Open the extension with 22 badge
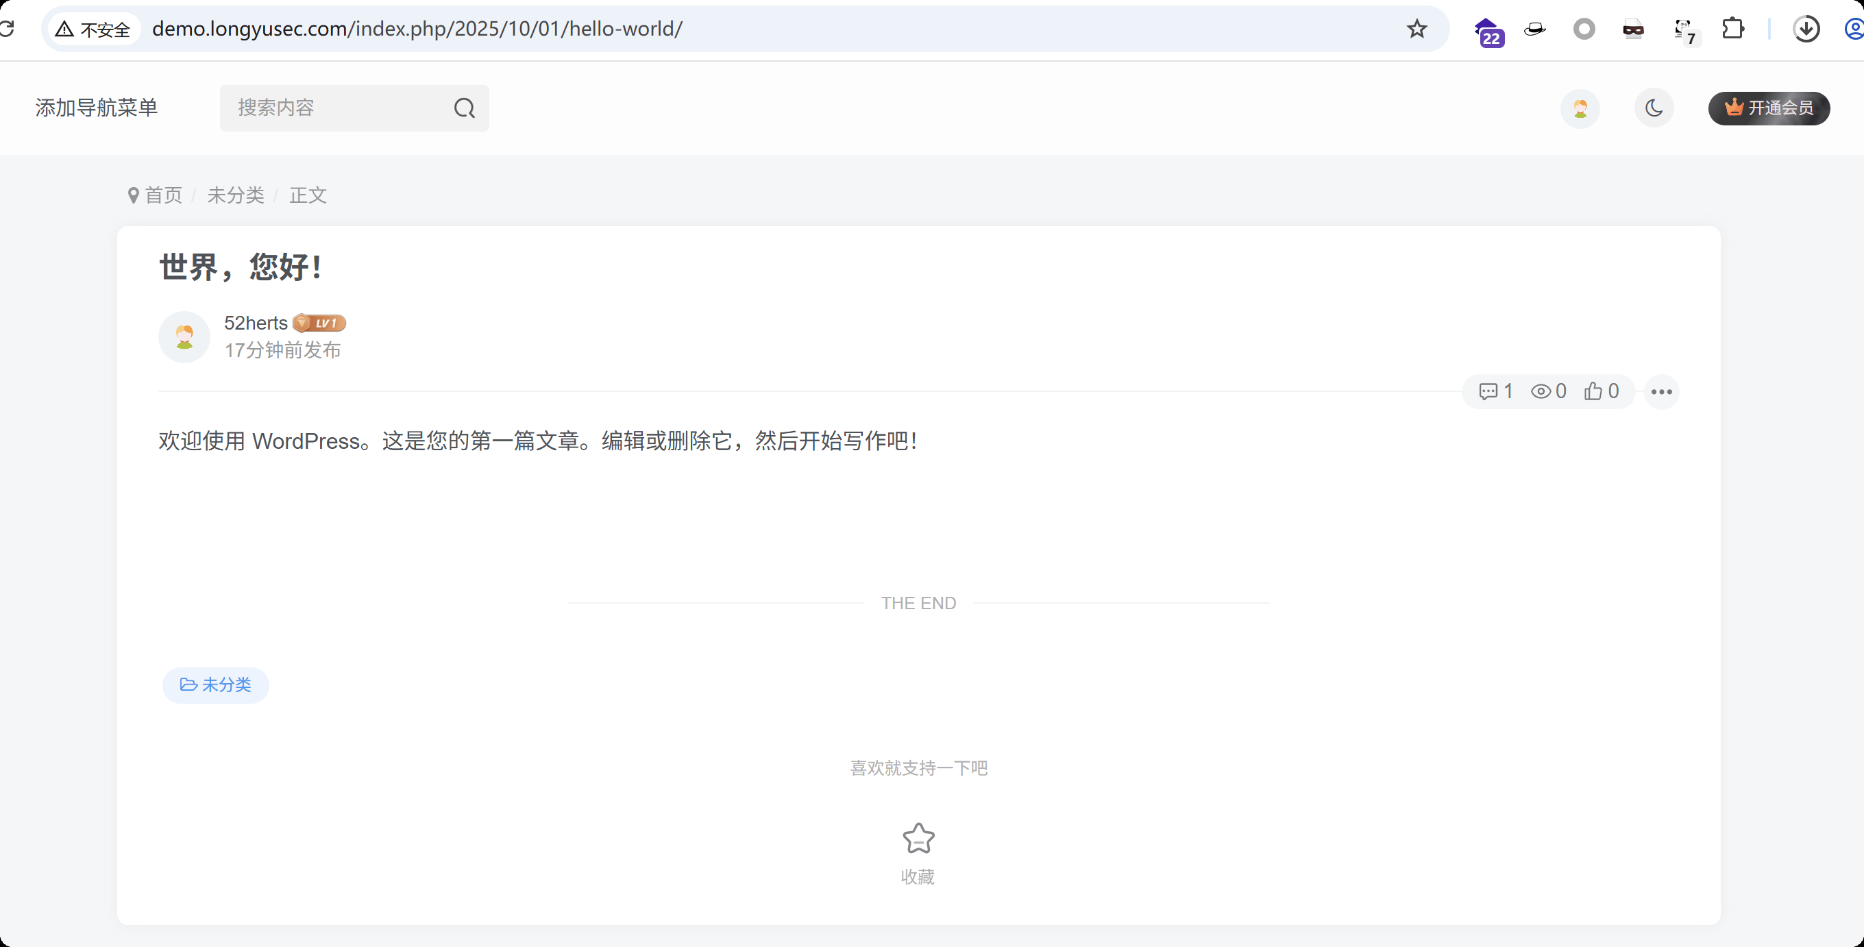The width and height of the screenshot is (1864, 947). point(1488,30)
